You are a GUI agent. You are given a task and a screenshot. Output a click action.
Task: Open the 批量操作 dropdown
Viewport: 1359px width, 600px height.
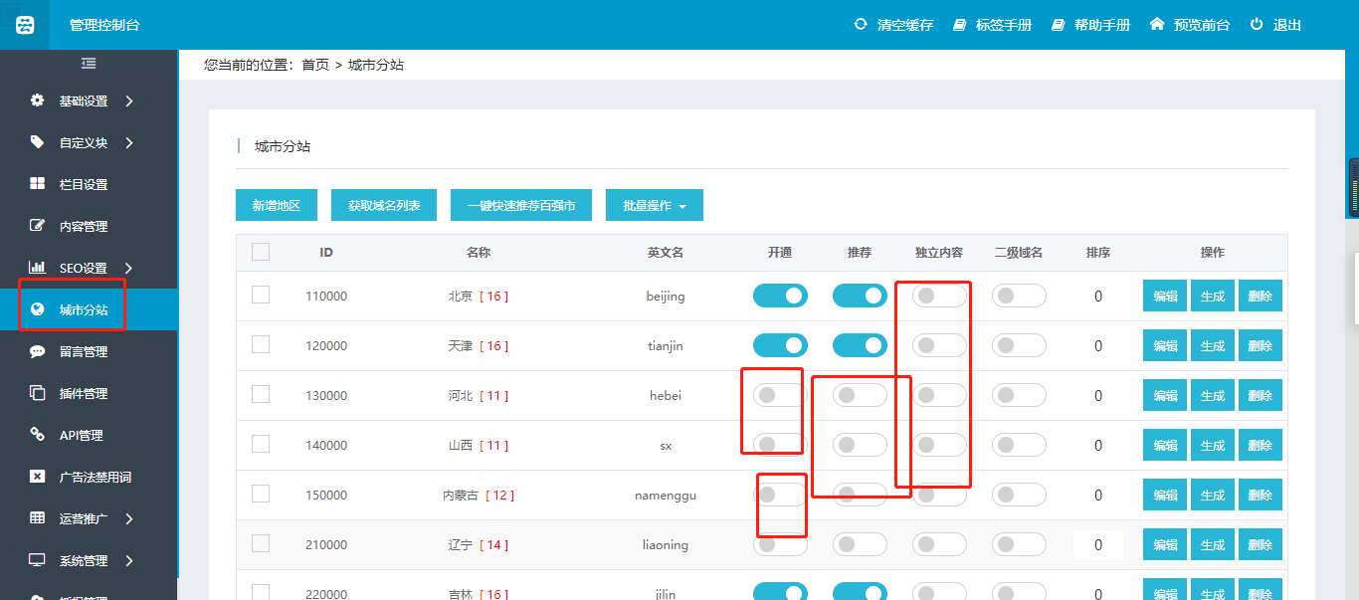(654, 206)
